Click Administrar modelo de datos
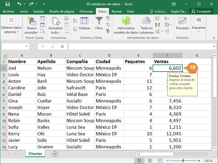This screenshot has width=218, height=164. (126, 25)
